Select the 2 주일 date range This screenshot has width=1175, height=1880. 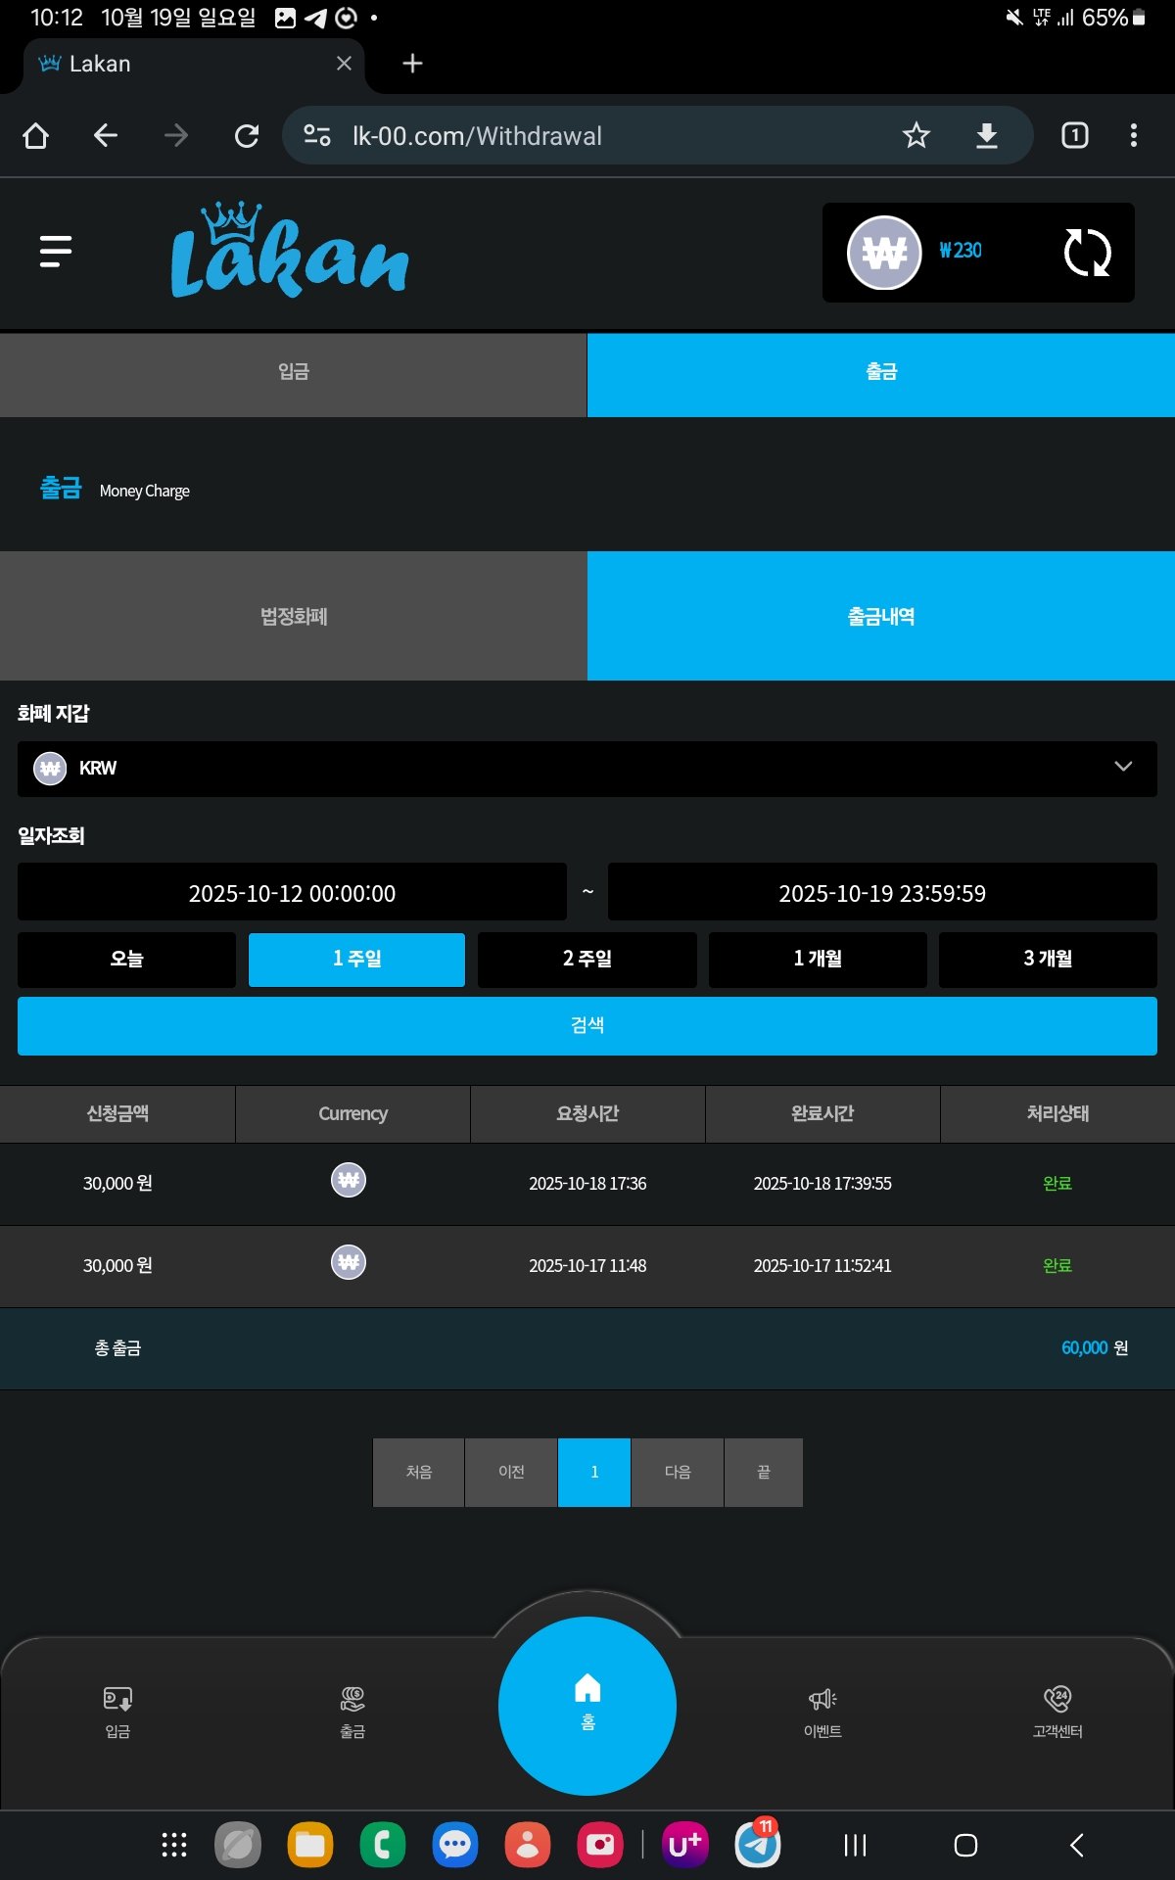(x=587, y=960)
